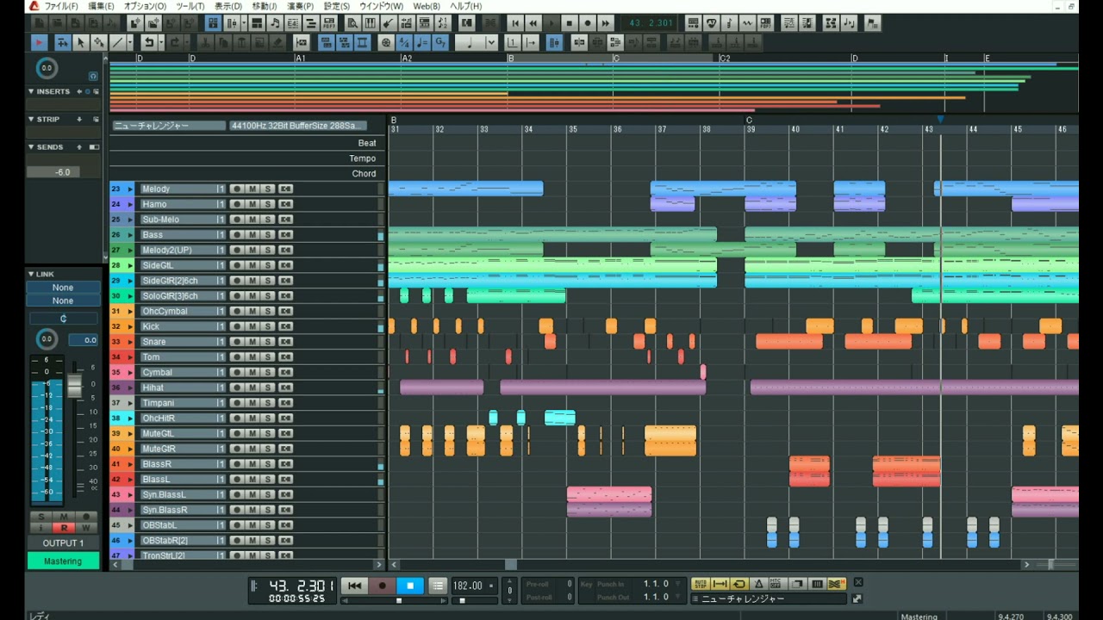Open the note length dropdown arrow
This screenshot has height=620, width=1103.
click(491, 42)
